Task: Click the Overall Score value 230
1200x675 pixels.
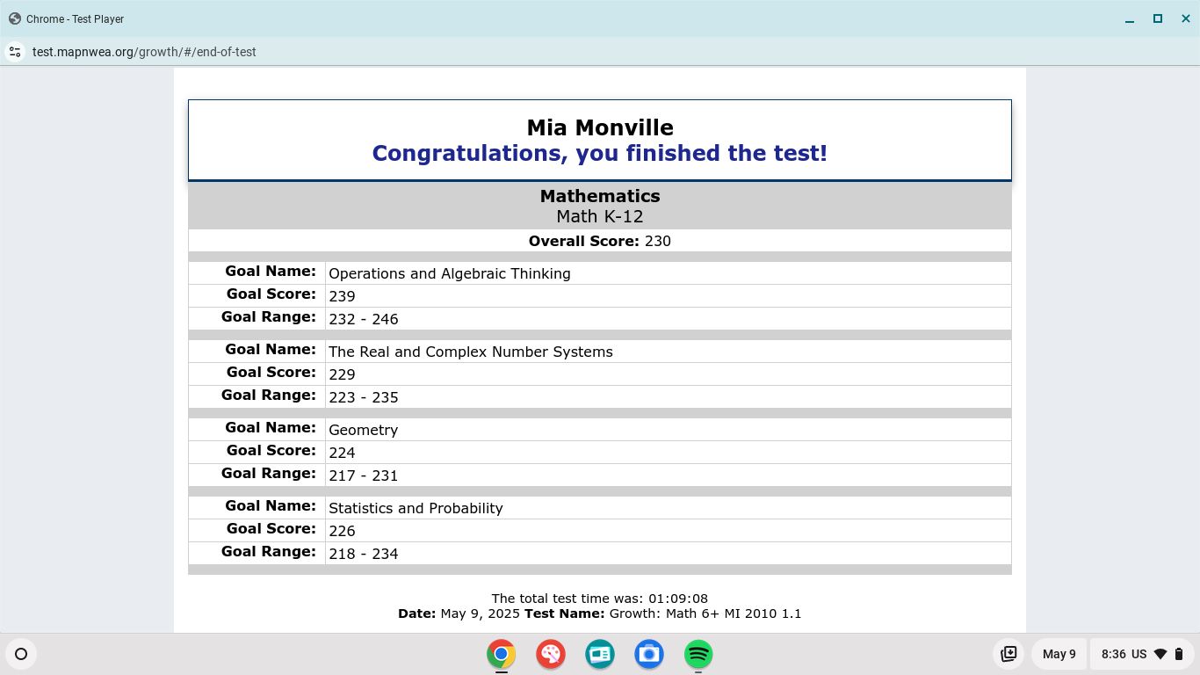Action: click(x=657, y=241)
